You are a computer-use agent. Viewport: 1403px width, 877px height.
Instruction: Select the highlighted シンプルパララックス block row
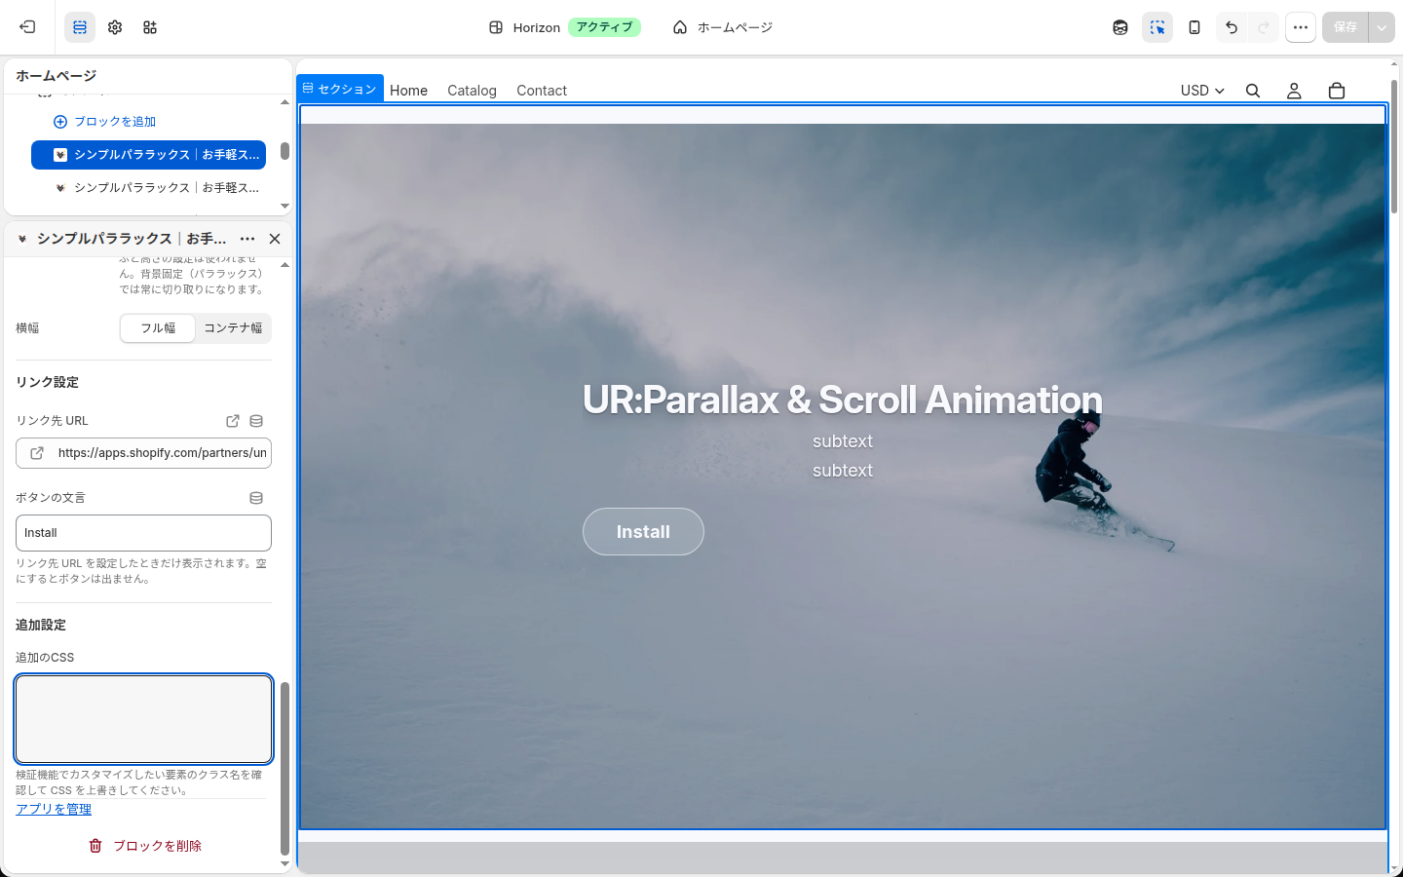[x=148, y=155]
